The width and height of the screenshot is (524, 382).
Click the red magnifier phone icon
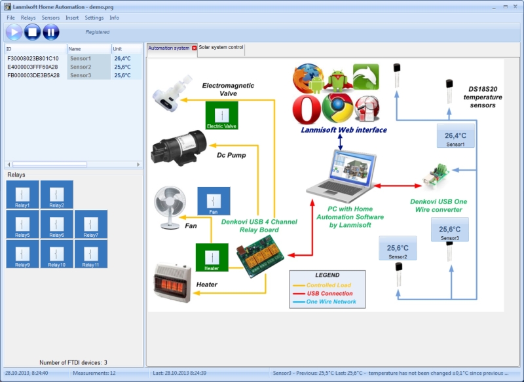point(367,109)
